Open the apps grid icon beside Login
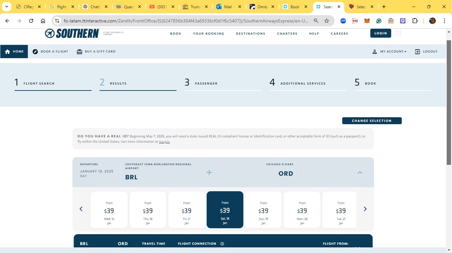The height and width of the screenshot is (253, 452). click(x=398, y=33)
